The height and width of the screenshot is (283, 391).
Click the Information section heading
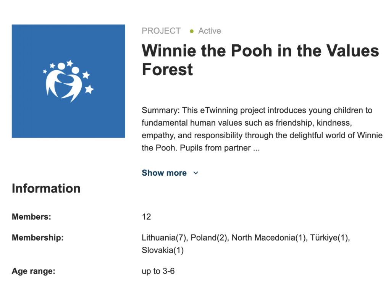tap(46, 188)
